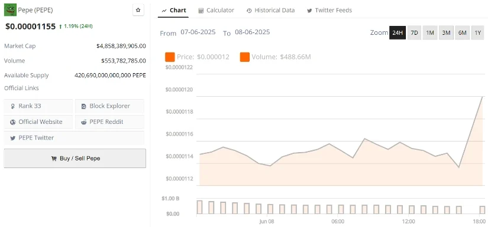Screen dimensions: 488x227
Task: Click the Available Supply value
Action: 110,75
